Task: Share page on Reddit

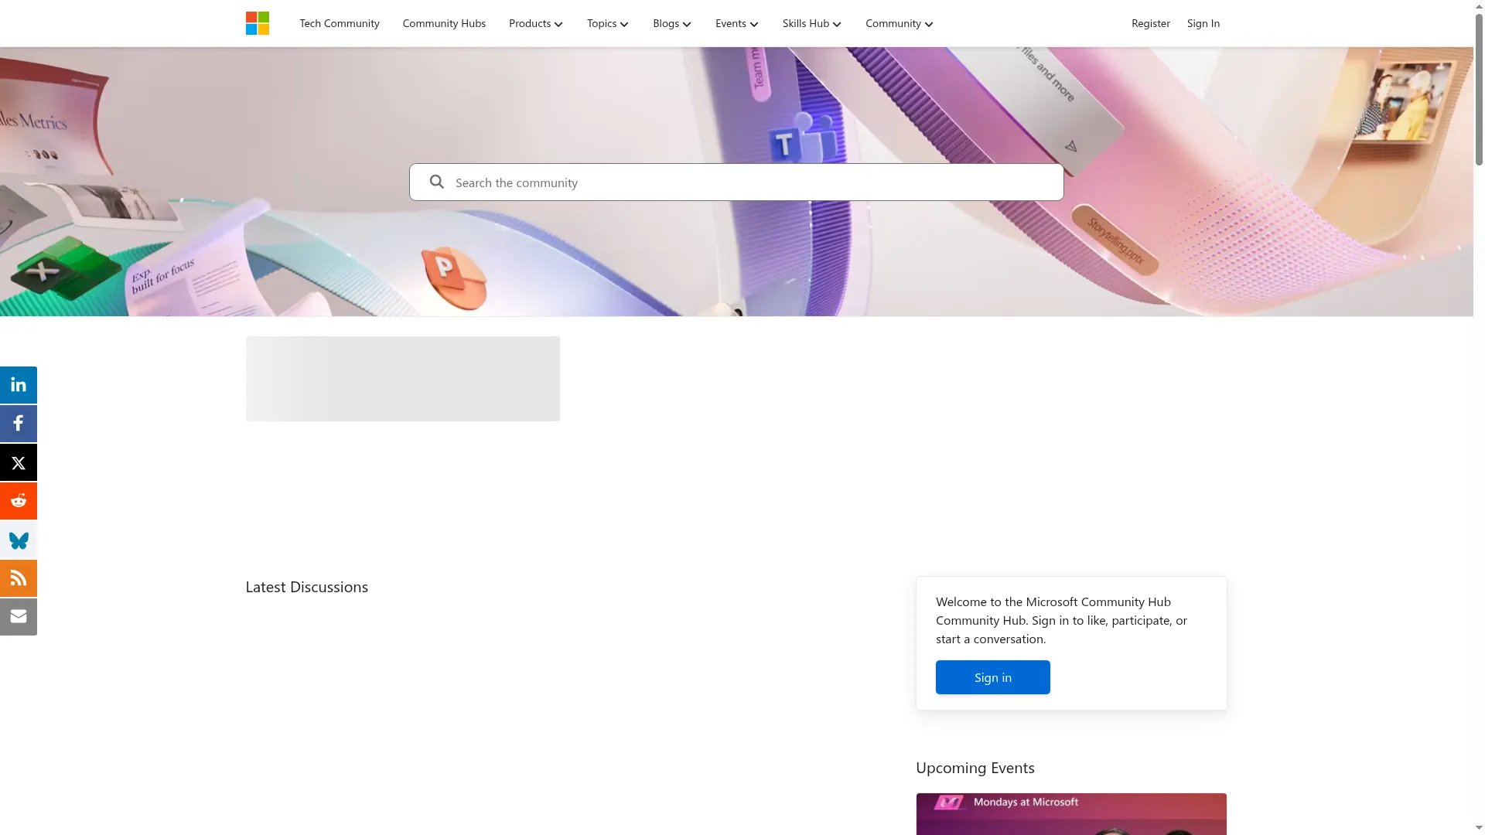Action: point(19,501)
